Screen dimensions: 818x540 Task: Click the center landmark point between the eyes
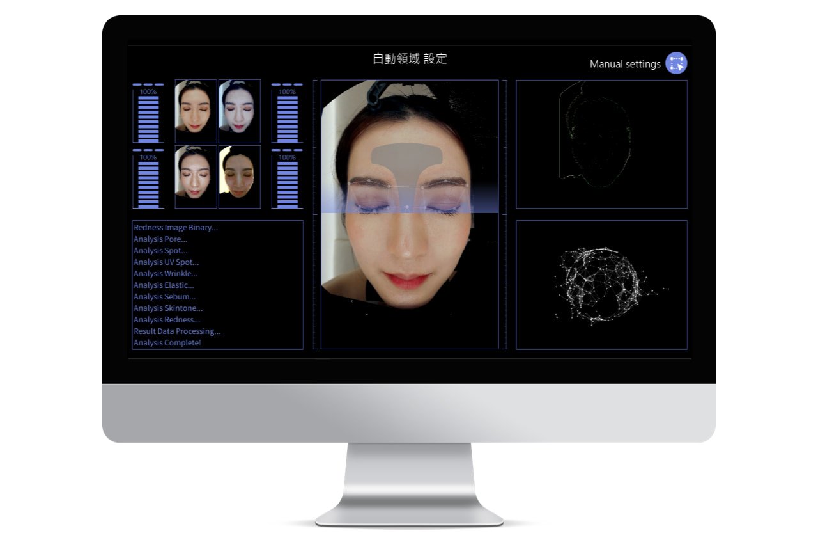point(407,207)
